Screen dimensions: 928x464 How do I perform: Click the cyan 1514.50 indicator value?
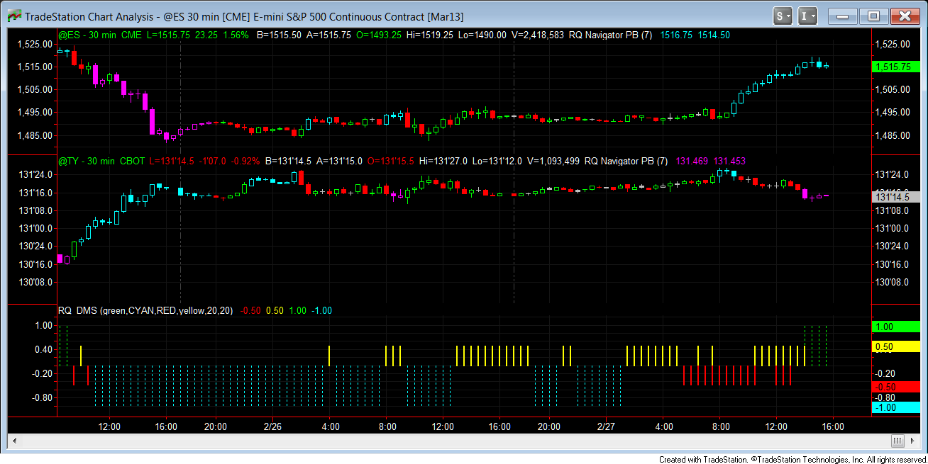point(714,35)
